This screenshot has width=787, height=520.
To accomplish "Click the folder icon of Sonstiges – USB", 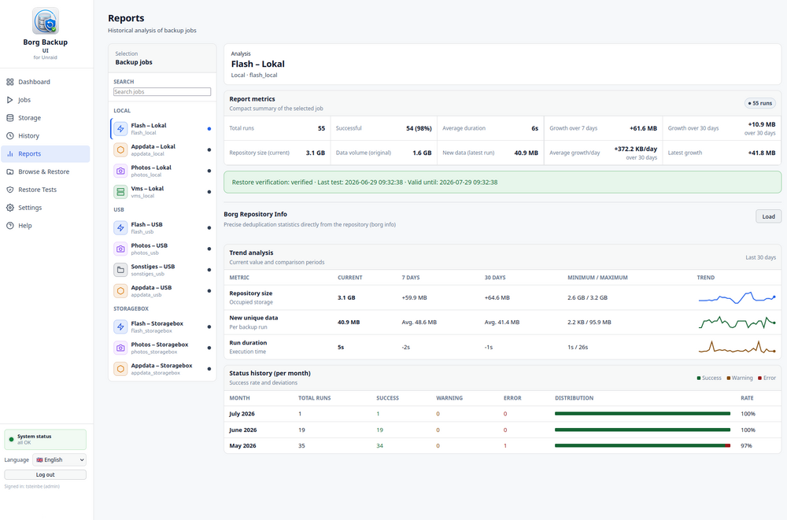I will point(120,270).
